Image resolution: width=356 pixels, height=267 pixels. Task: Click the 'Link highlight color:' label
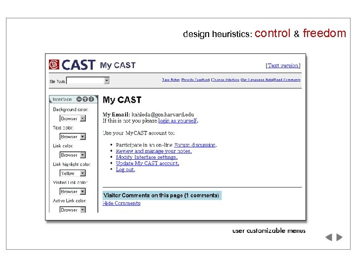pyautogui.click(x=72, y=164)
